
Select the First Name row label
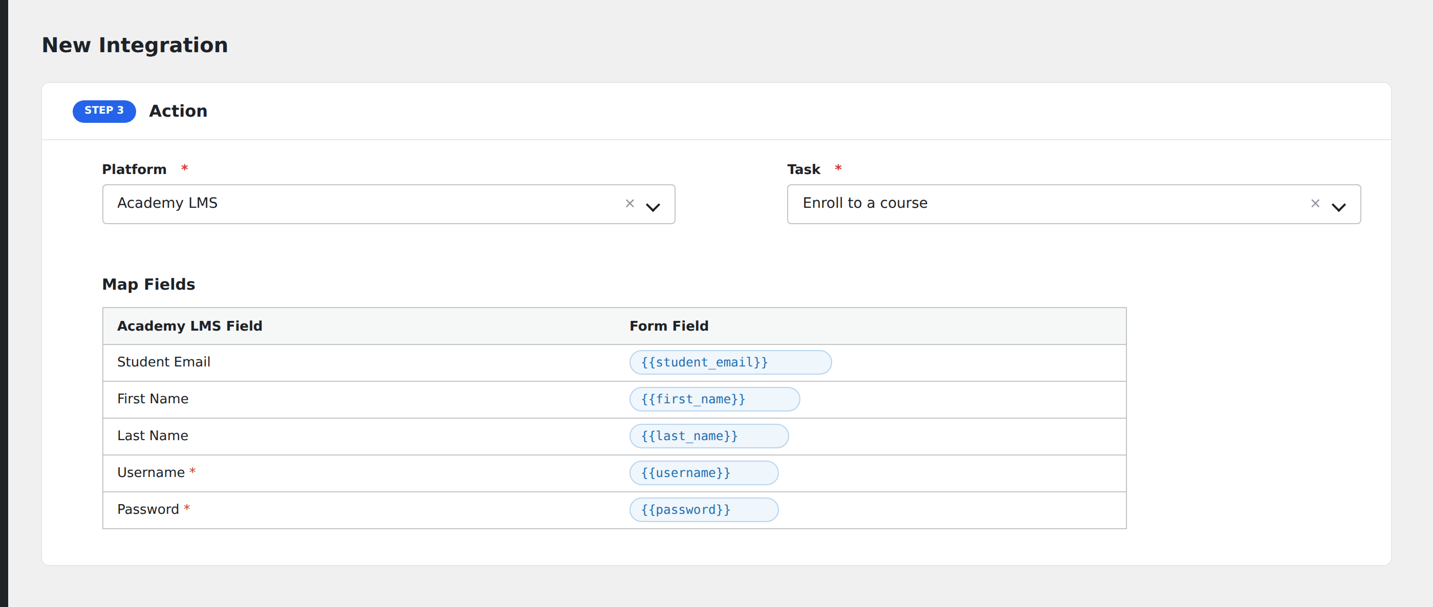click(153, 399)
